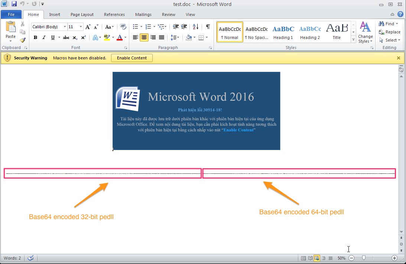Apply strikethrough formatting
This screenshot has width=406, height=264.
click(66, 38)
